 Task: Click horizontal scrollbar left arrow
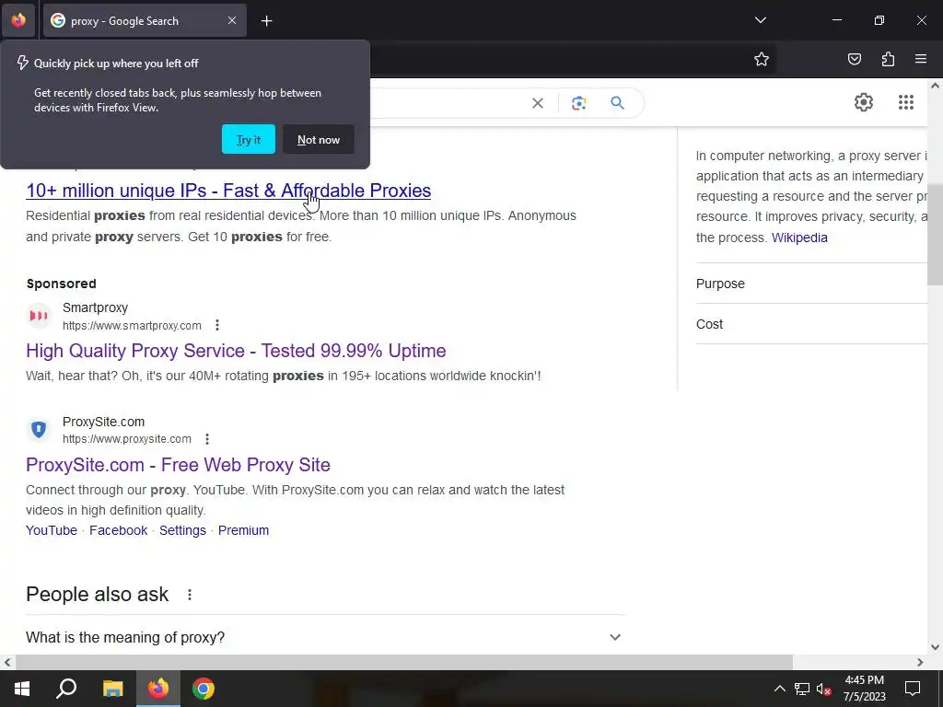pyautogui.click(x=7, y=662)
